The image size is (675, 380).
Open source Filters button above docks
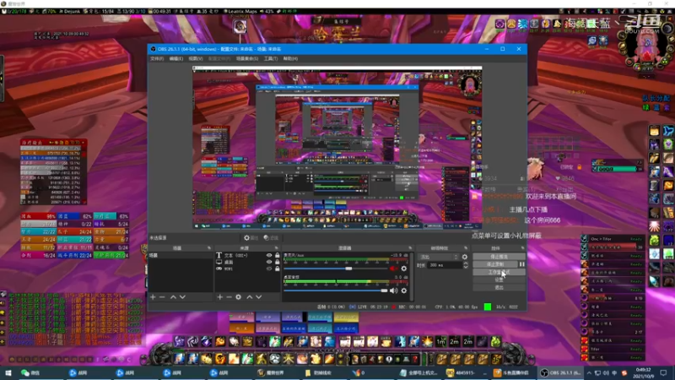(271, 238)
